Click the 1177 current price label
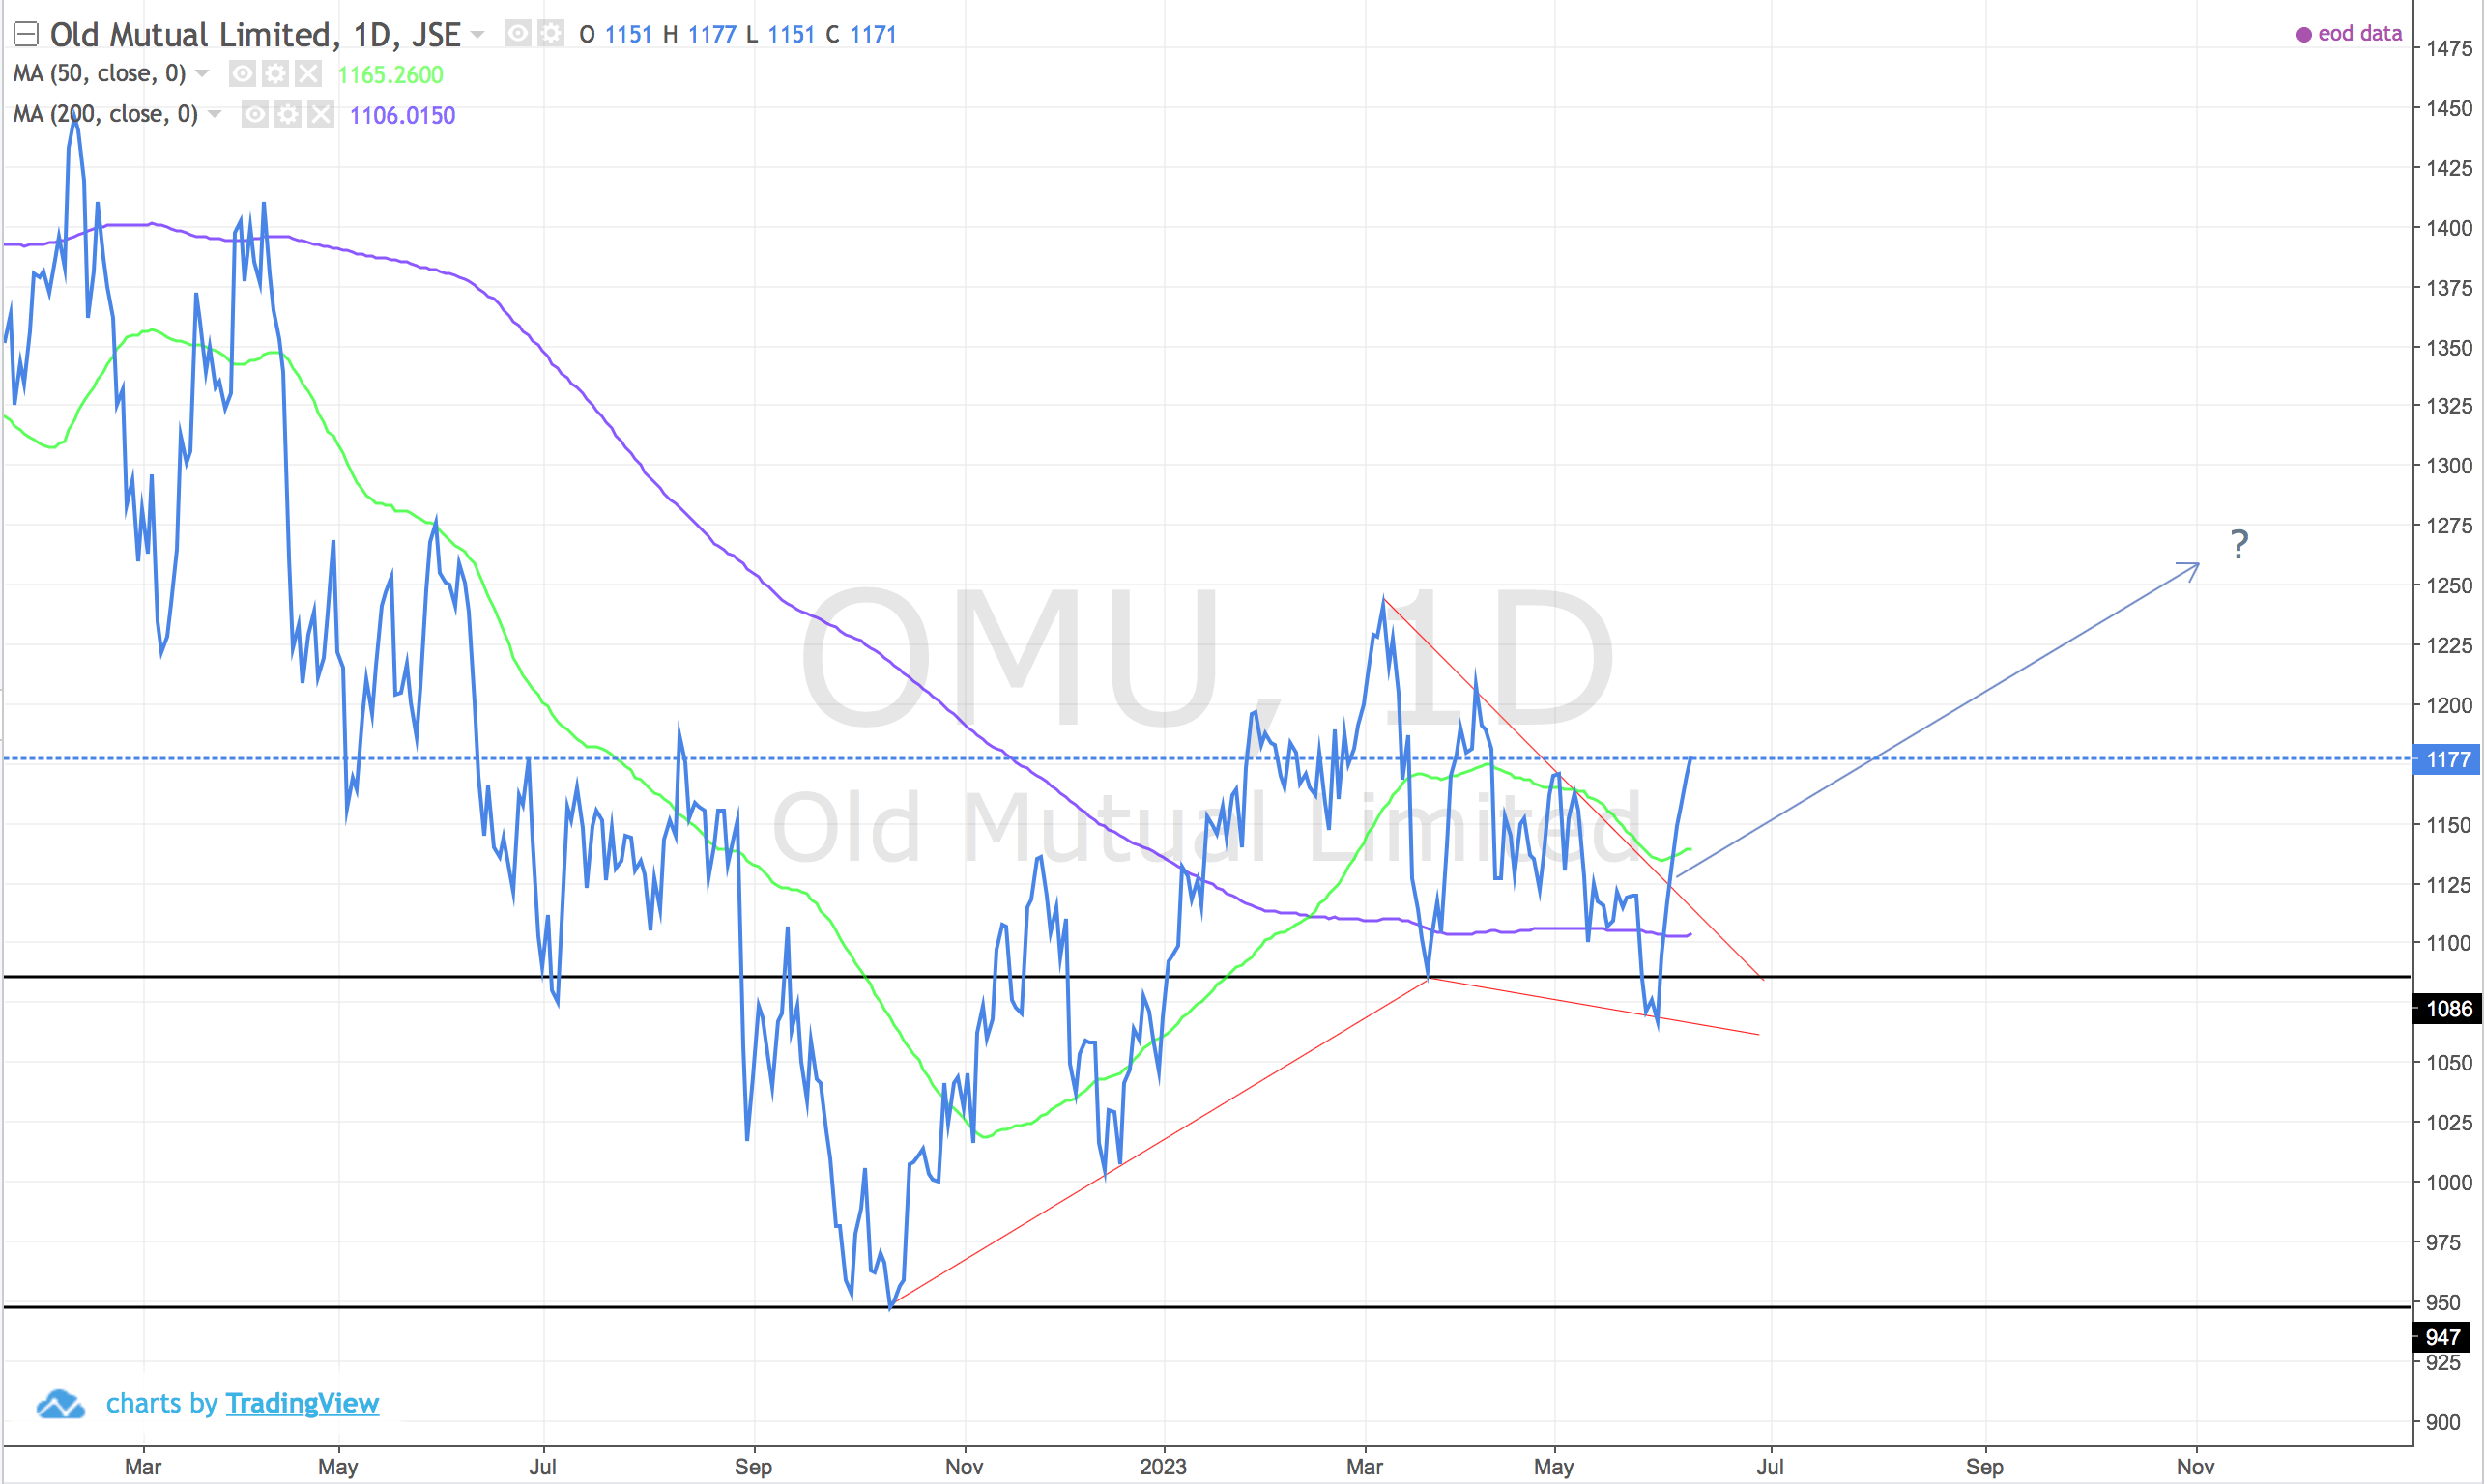Image resolution: width=2484 pixels, height=1484 pixels. click(2447, 760)
